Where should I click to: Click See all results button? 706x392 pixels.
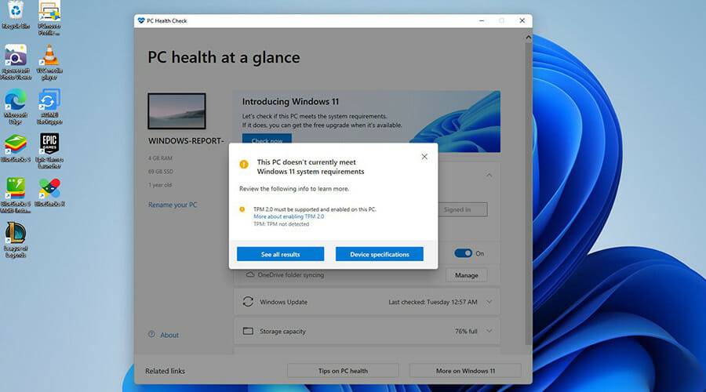(x=280, y=254)
